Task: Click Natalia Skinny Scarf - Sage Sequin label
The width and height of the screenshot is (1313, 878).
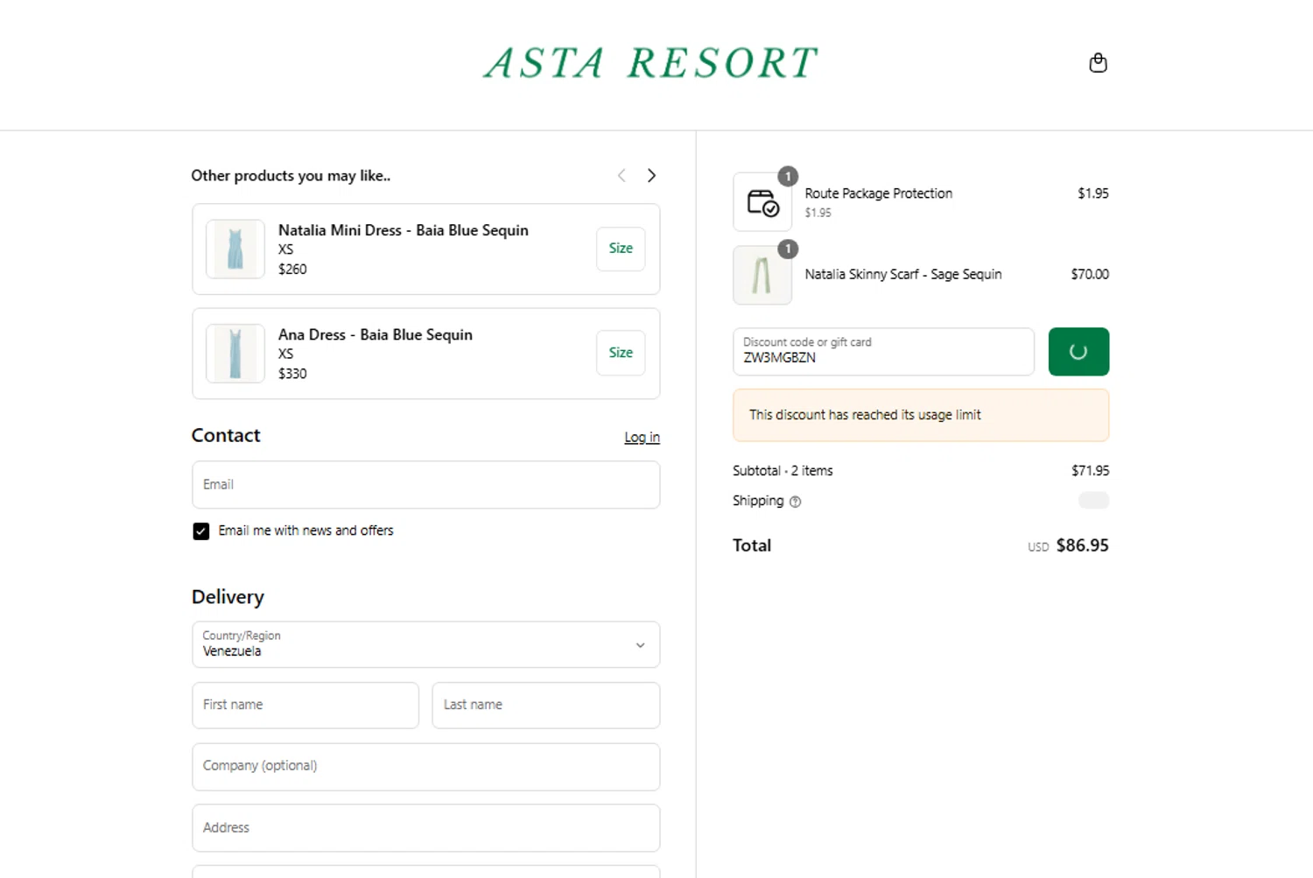Action: click(903, 274)
